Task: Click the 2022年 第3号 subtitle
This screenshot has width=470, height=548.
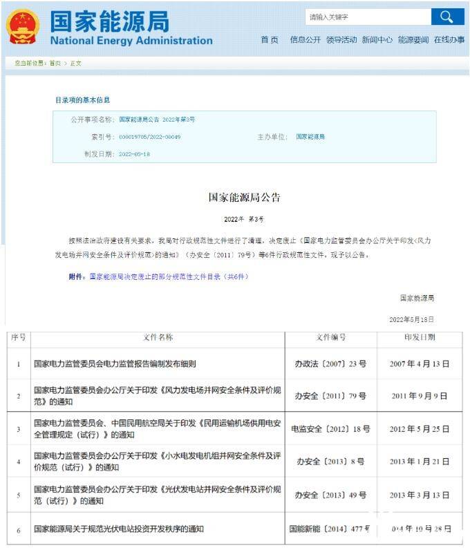Action: (x=244, y=220)
